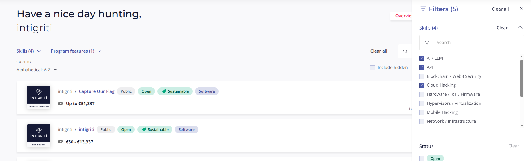Click Clear all in Filters panel
Screen dimensions: 531x161
pyautogui.click(x=500, y=9)
